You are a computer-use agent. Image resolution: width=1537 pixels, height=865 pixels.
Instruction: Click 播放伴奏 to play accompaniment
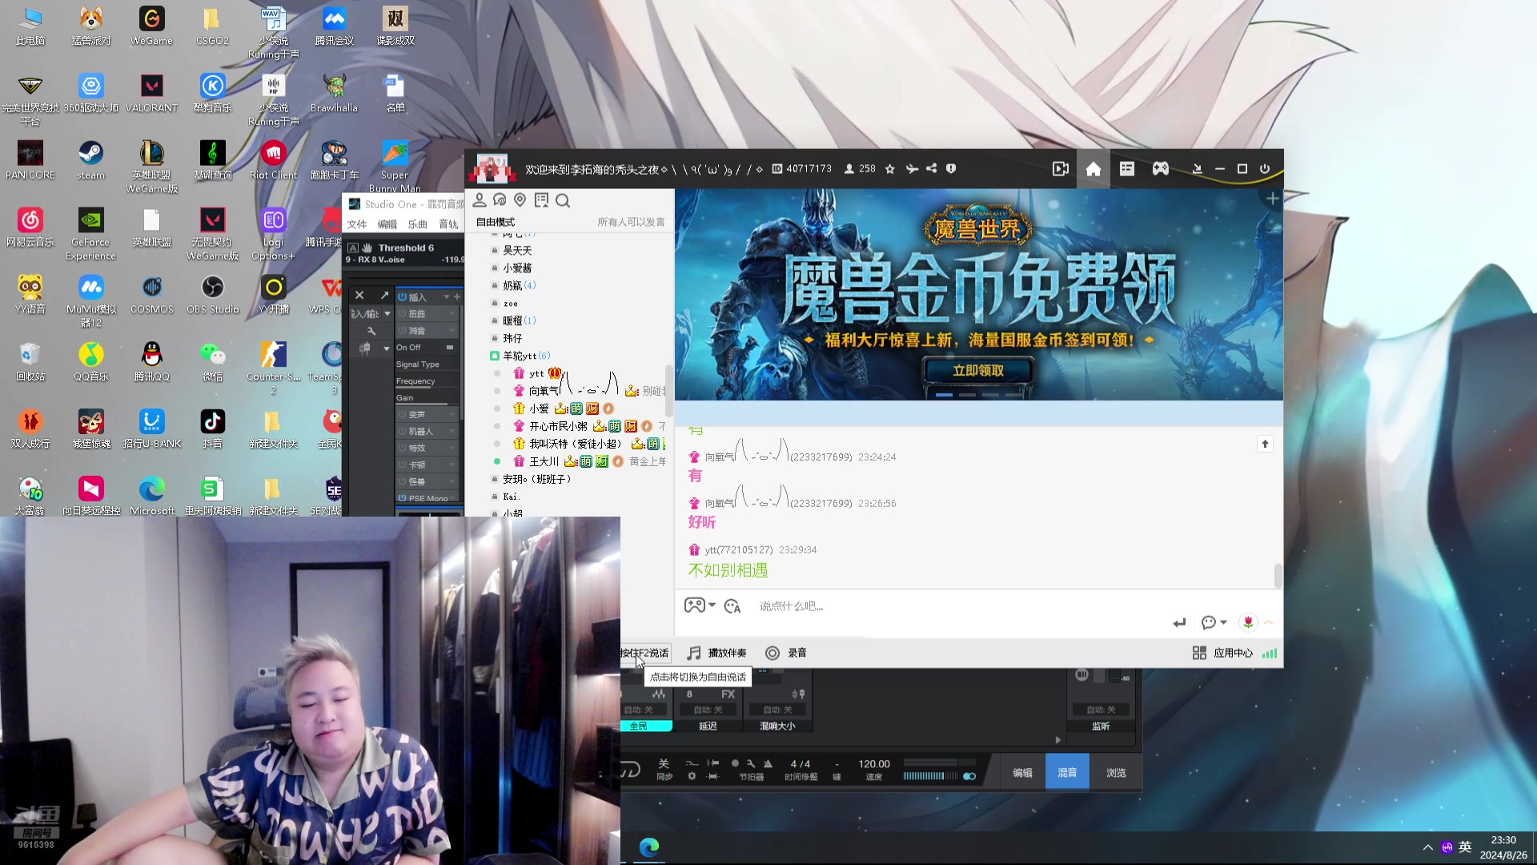[717, 653]
